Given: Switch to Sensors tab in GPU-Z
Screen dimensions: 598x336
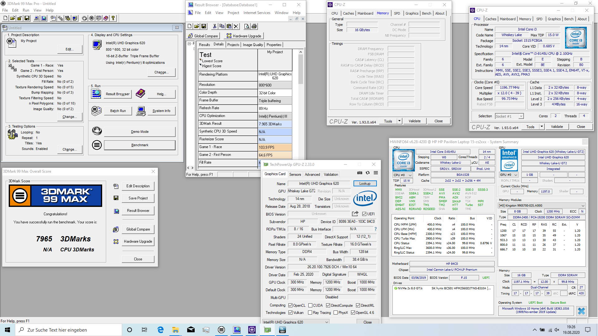Looking at the screenshot, I should 295,175.
